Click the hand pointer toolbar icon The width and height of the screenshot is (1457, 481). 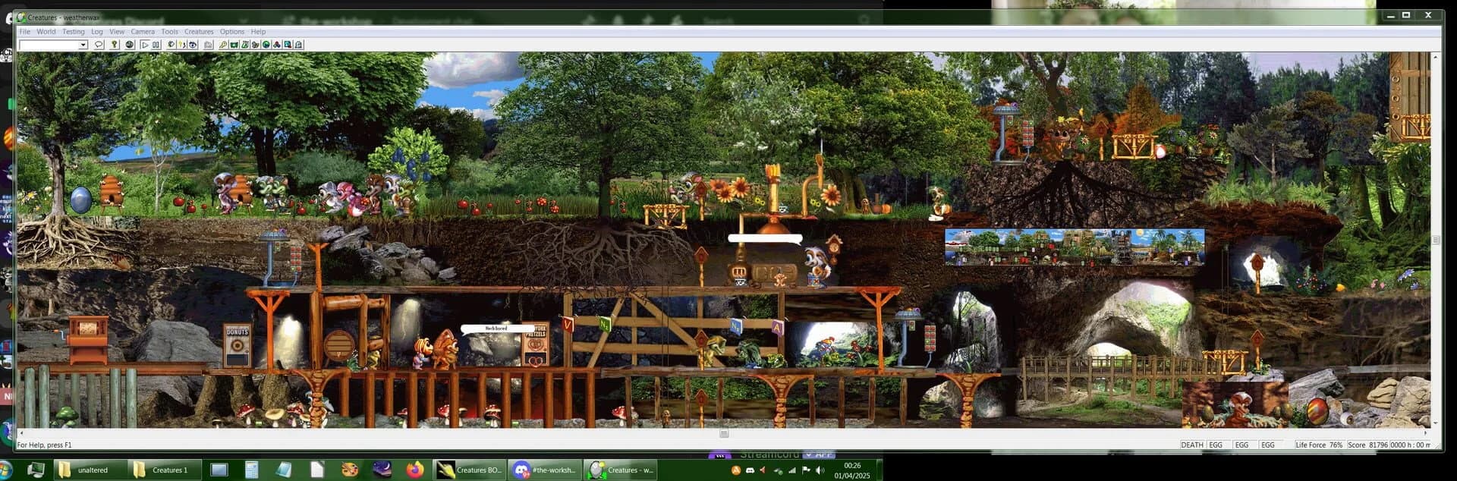pos(171,45)
